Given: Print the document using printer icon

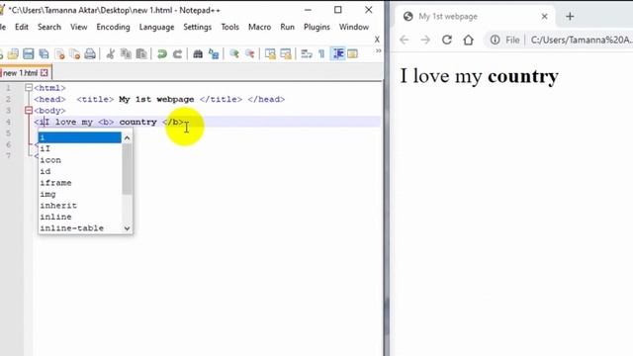Looking at the screenshot, I should (90, 53).
